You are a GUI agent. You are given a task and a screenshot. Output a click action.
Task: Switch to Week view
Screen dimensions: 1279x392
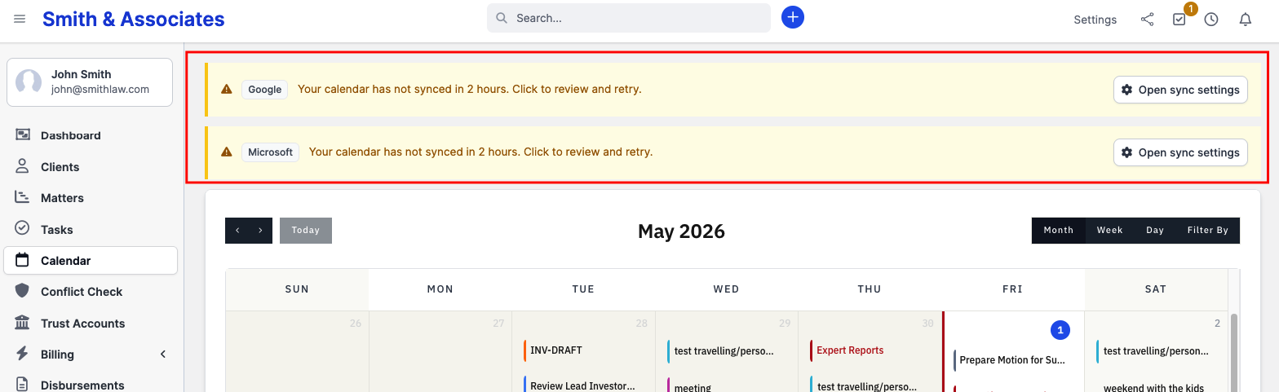pyautogui.click(x=1109, y=231)
